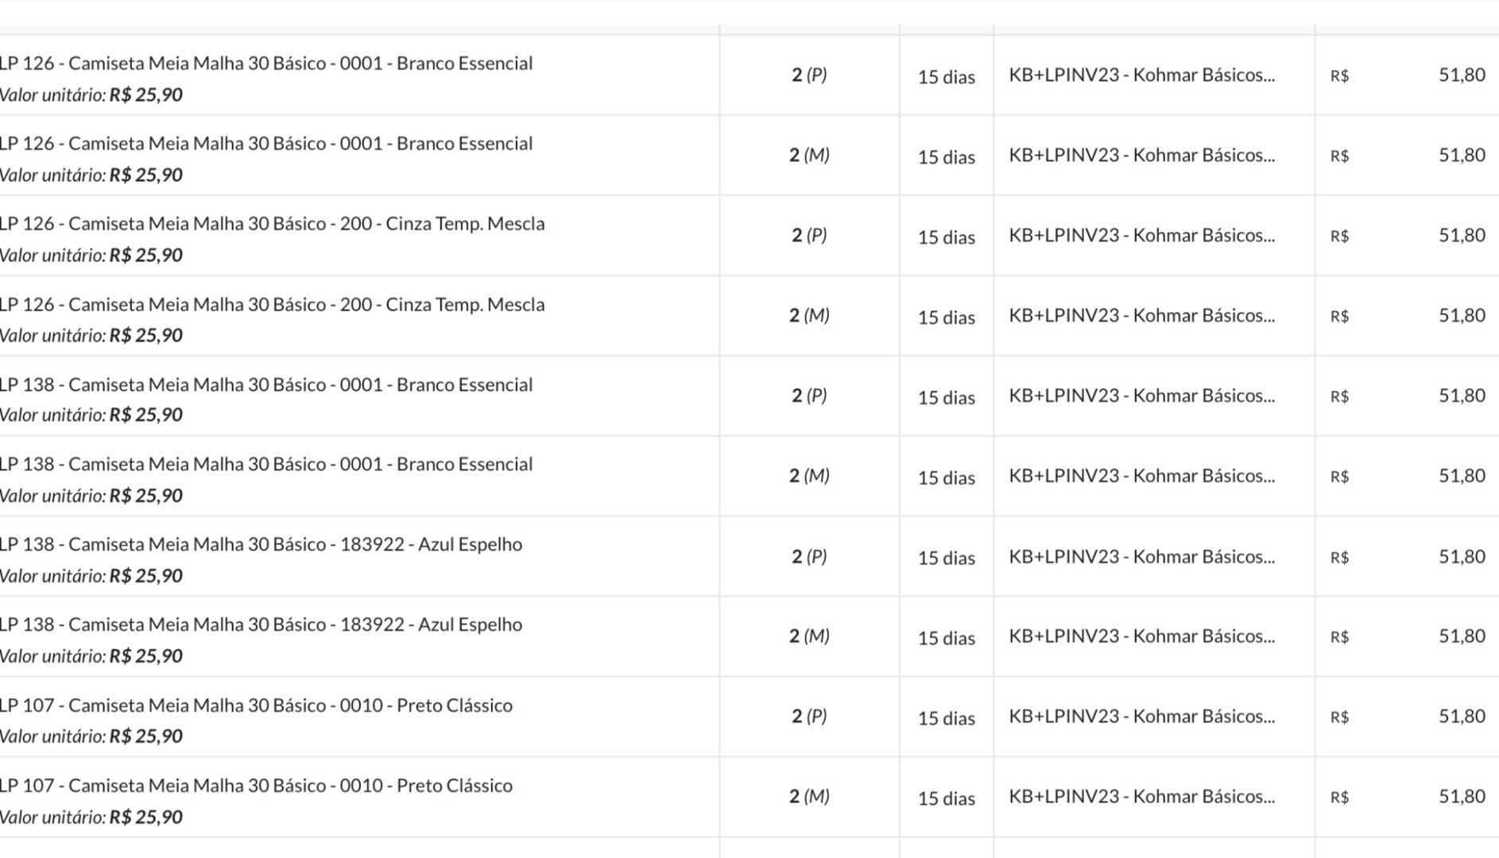1499x858 pixels.
Task: Open LP 138 Azul Espelho product name, size P row
Action: (261, 545)
